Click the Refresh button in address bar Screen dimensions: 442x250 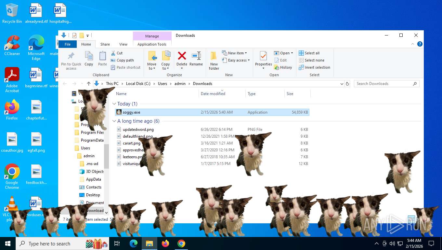(x=347, y=84)
